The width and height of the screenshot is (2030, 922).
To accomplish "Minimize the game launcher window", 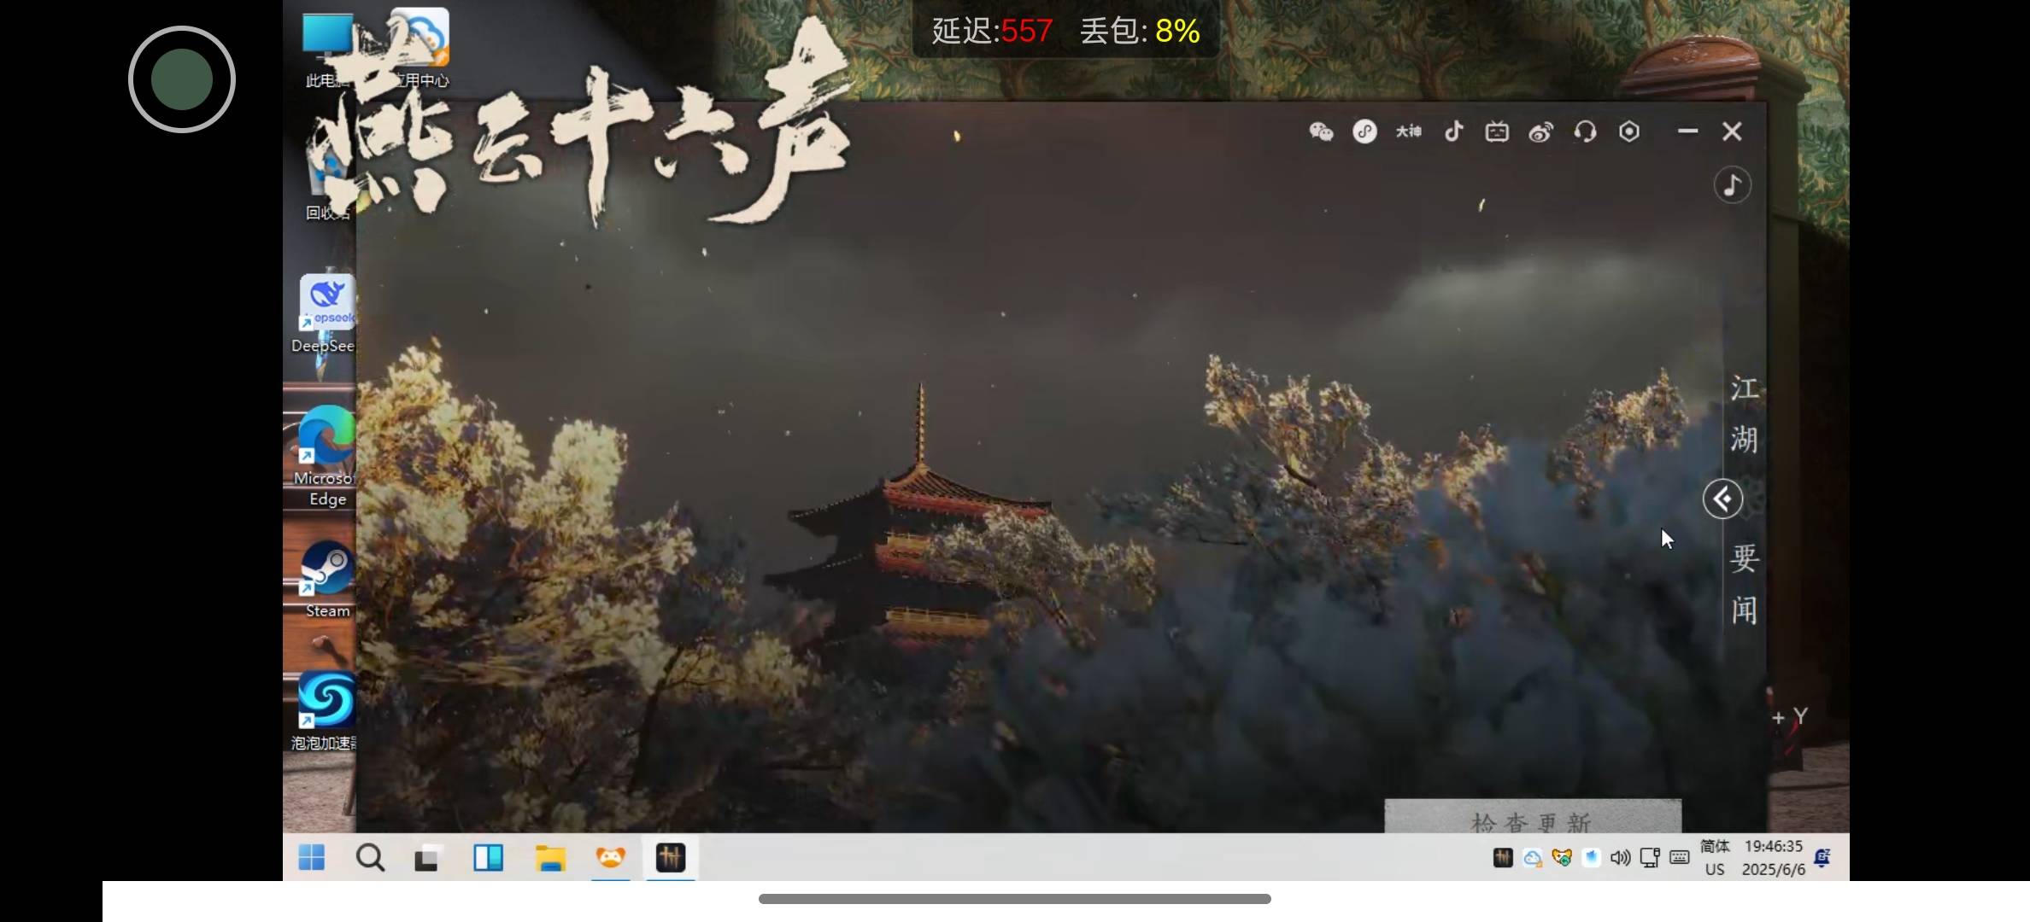I will [1687, 131].
